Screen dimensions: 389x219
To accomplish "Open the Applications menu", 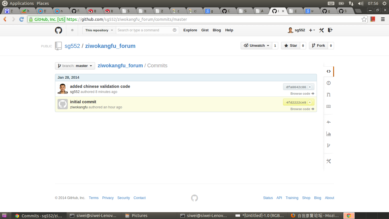I will point(21,3).
